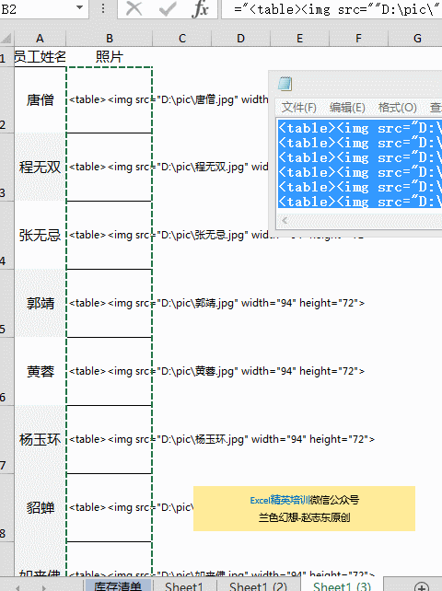Select row 2 header

pos(6,100)
